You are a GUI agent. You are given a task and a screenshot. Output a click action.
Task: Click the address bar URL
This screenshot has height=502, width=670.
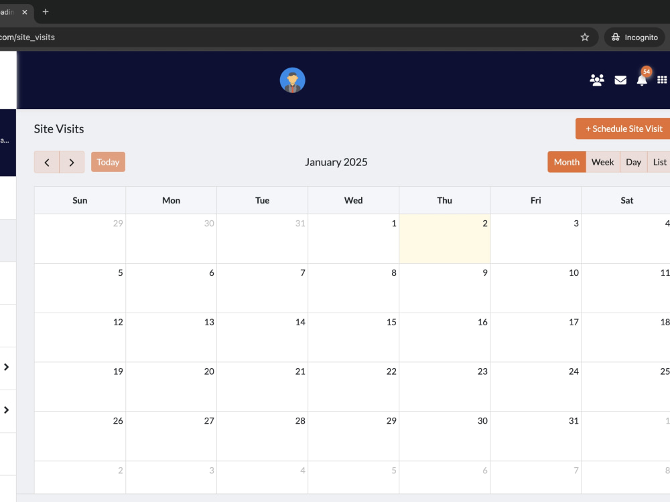pos(27,37)
